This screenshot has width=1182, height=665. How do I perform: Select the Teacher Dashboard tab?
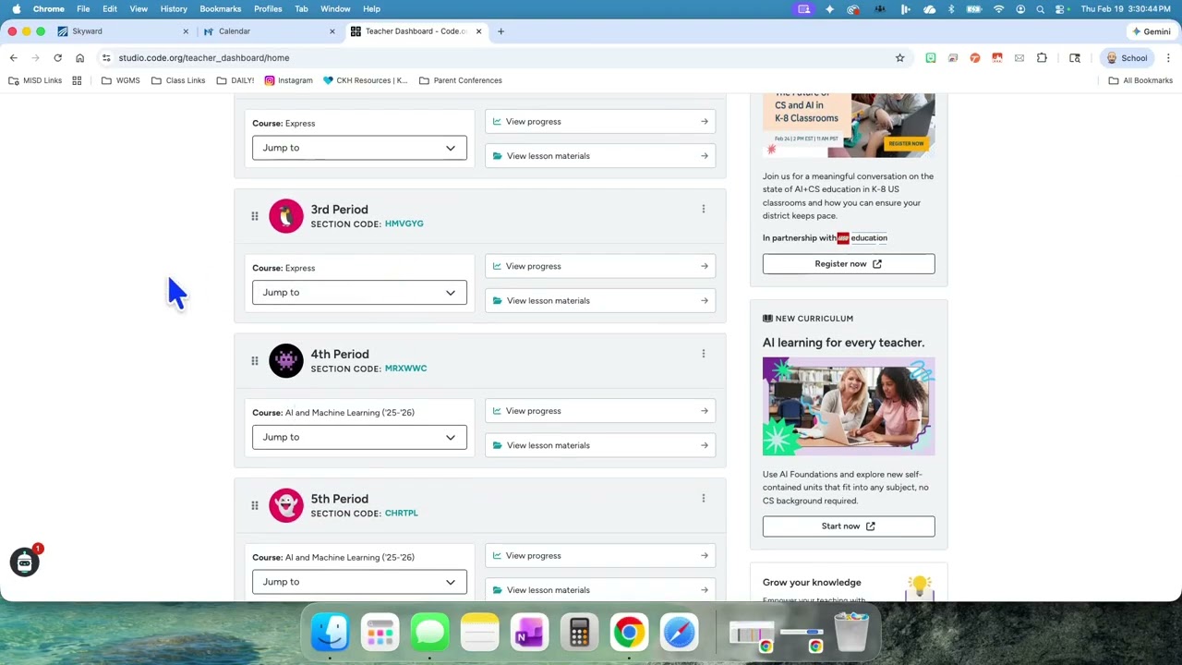pos(416,31)
